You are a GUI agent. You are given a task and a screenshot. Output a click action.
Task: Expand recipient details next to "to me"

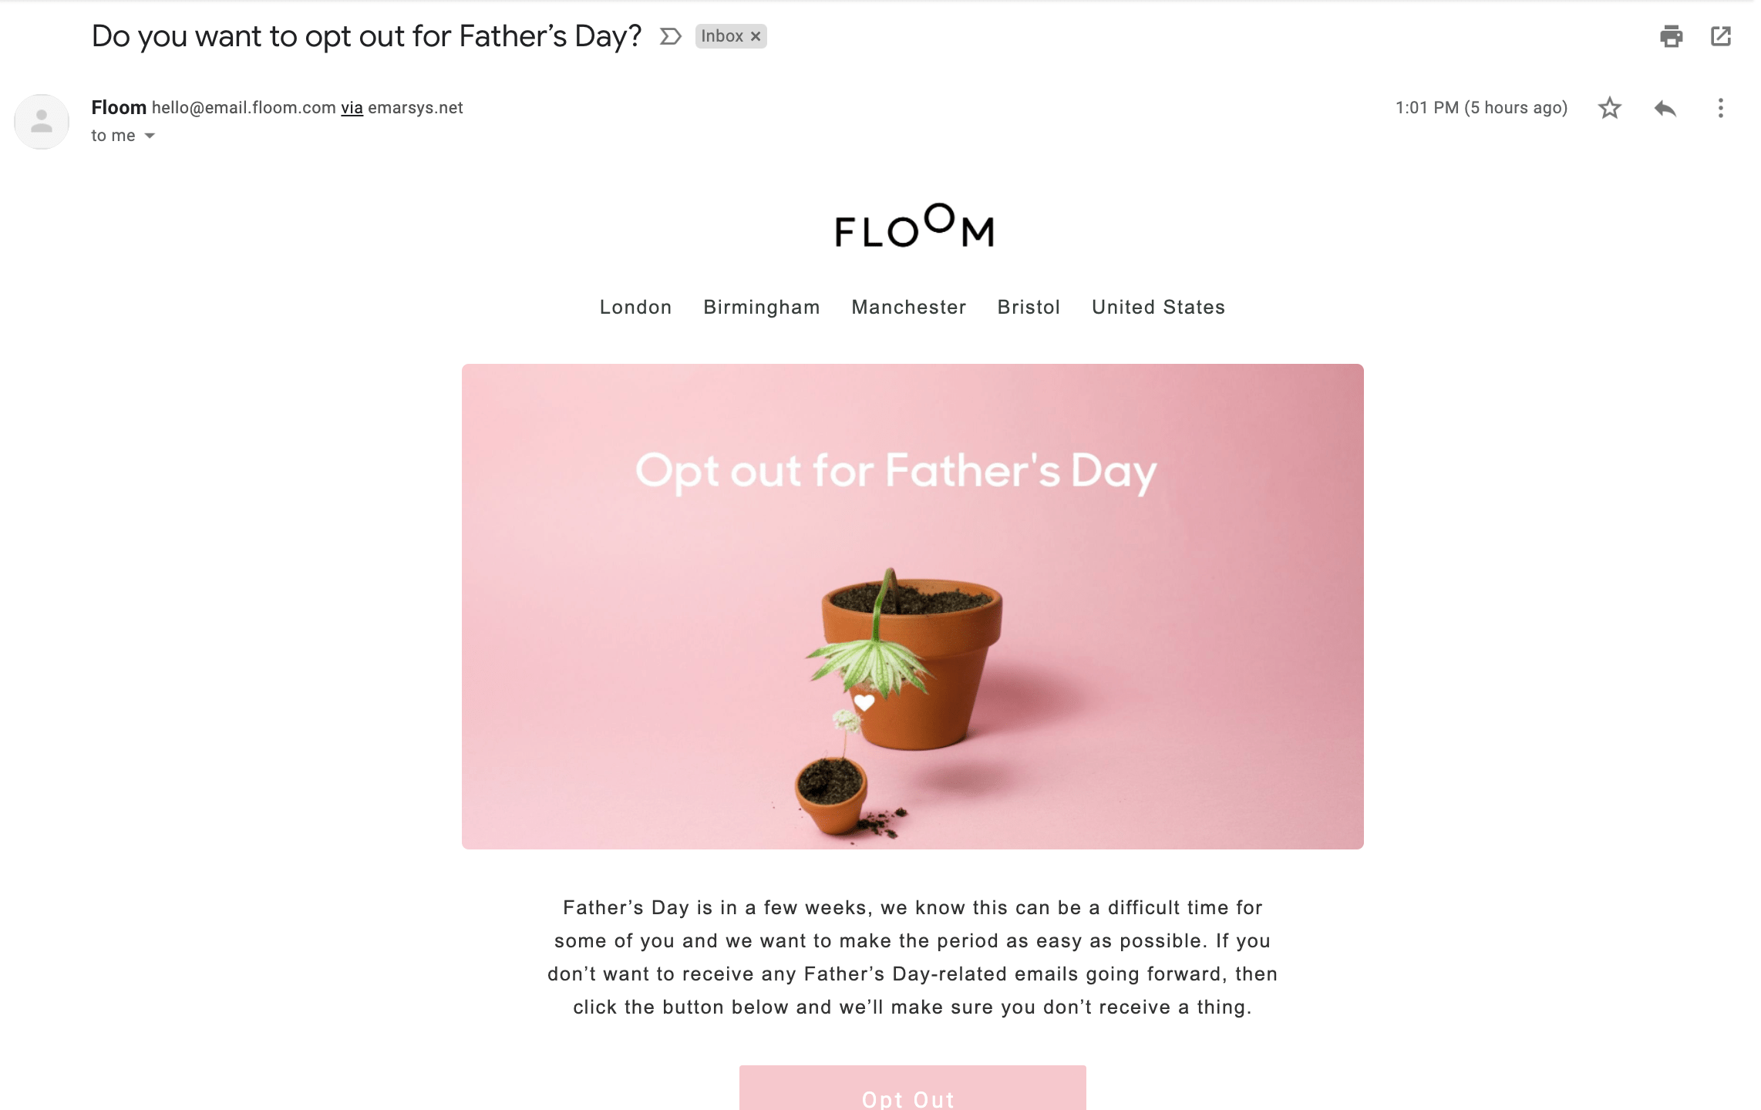150,136
